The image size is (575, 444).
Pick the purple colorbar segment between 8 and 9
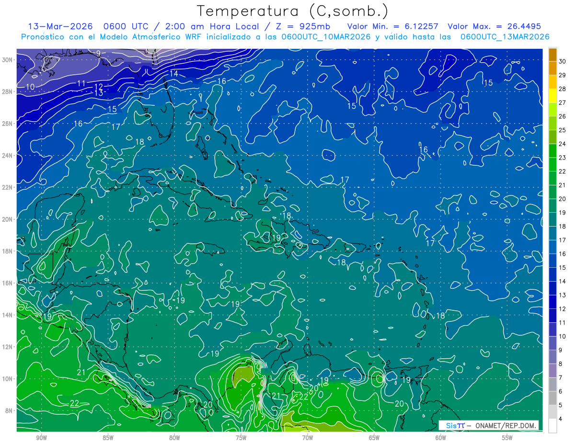coord(552,357)
